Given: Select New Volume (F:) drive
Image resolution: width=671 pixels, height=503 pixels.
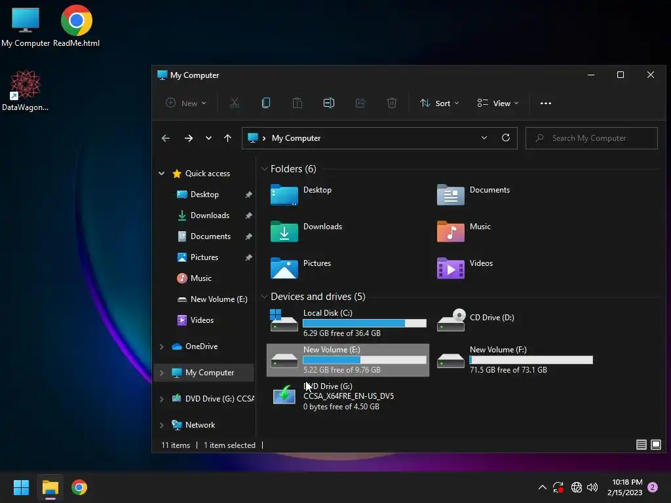Looking at the screenshot, I should [514, 360].
